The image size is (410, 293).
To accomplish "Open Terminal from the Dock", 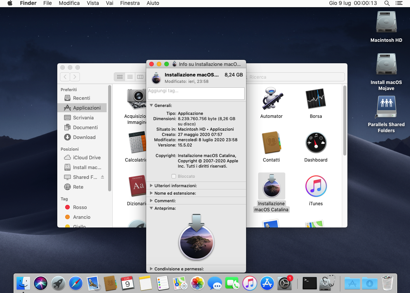I will (310, 283).
